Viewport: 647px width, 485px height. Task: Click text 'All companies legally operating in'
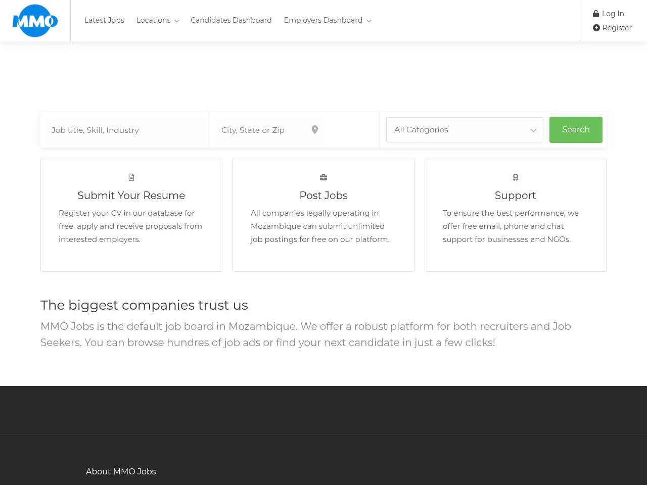pos(314,213)
